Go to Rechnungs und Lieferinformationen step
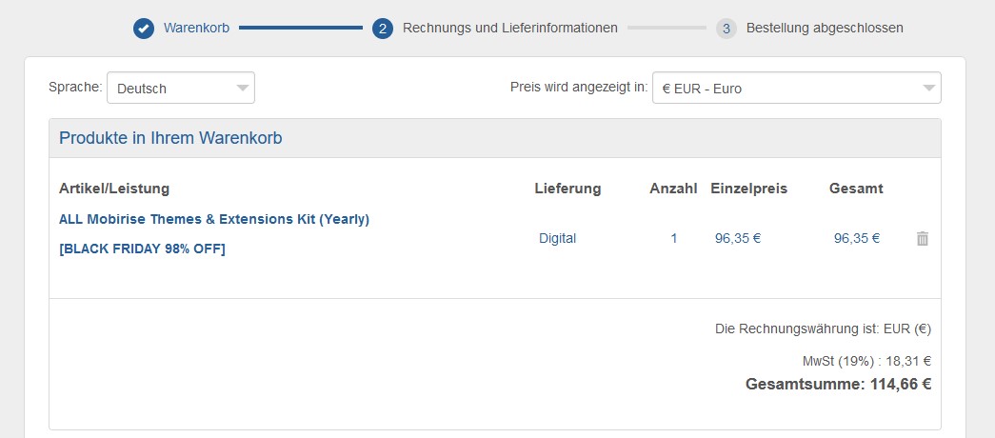The height and width of the screenshot is (438, 995). 510,29
